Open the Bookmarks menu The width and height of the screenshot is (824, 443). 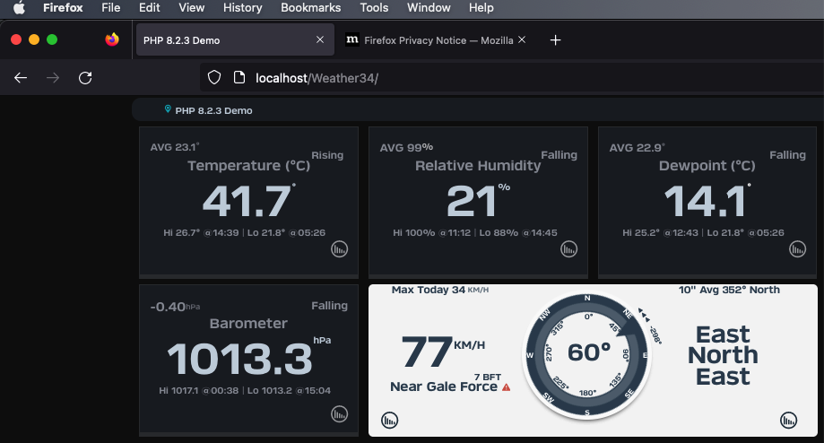310,8
